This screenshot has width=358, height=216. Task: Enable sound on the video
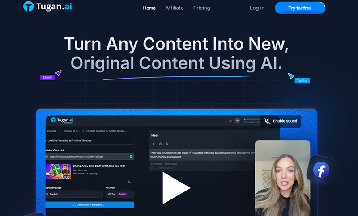click(281, 121)
